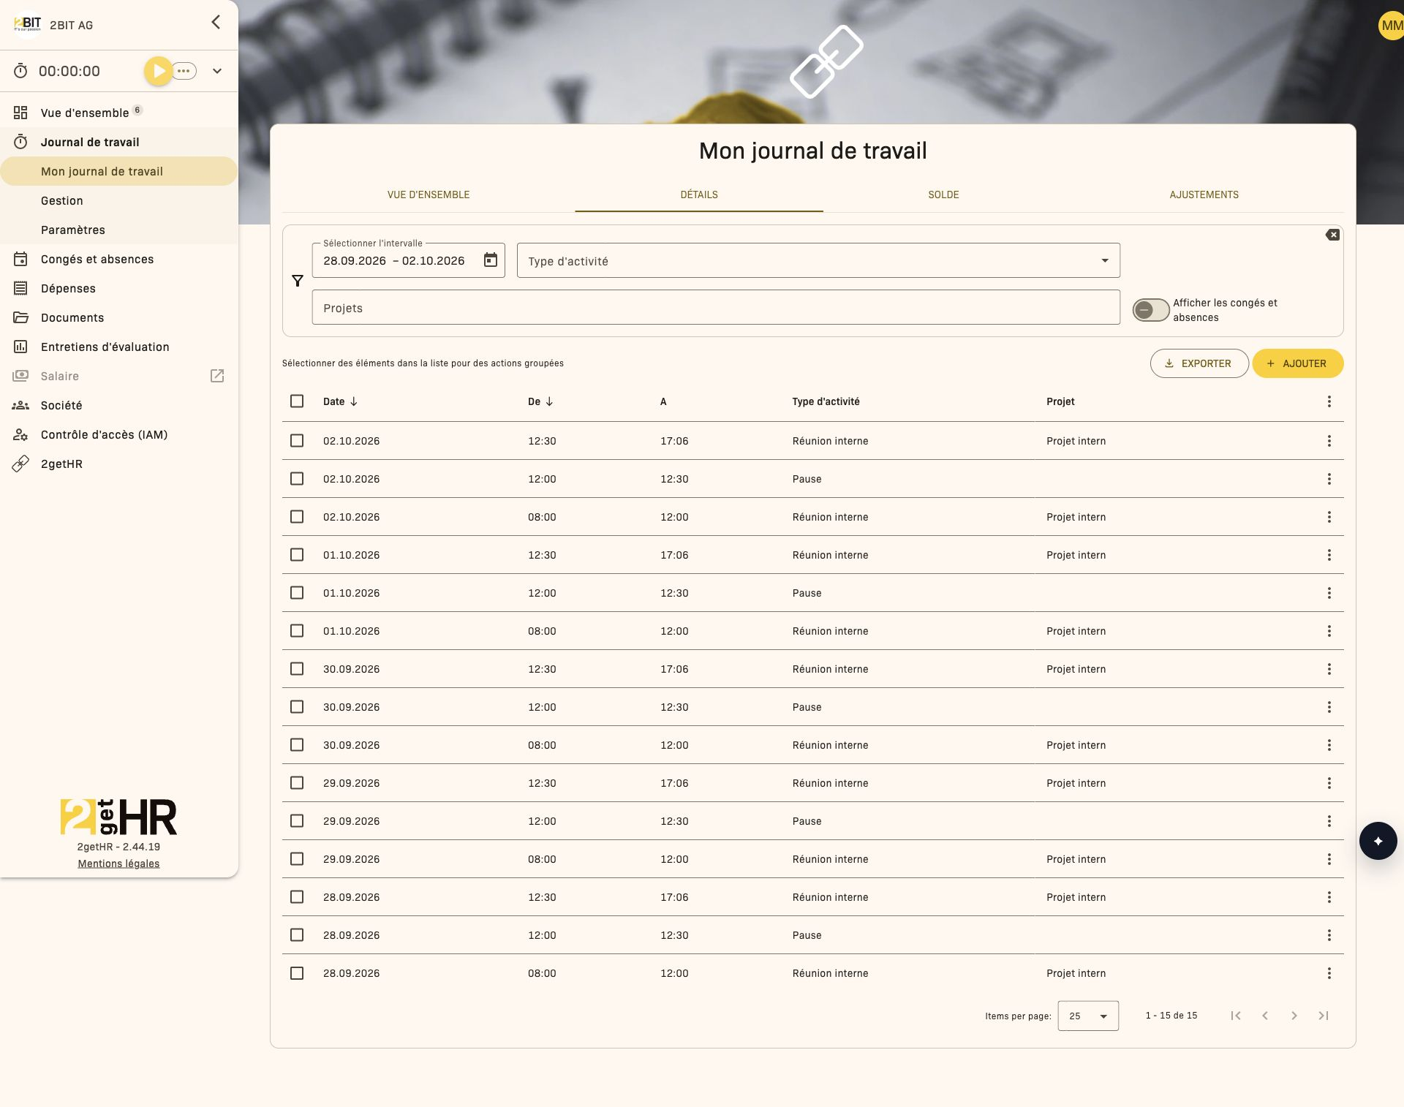
Task: Collapse the Journal de travail sidebar section
Action: [118, 142]
